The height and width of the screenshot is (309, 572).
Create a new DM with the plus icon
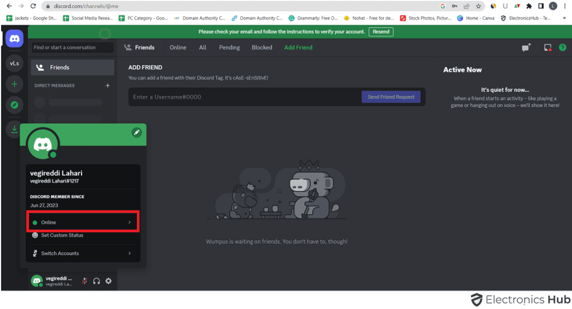tap(108, 85)
